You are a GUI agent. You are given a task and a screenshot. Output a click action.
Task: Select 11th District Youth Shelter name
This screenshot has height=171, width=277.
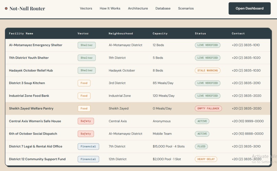(x=29, y=58)
